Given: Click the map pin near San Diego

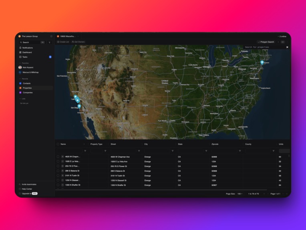Looking at the screenshot, I should (79, 106).
